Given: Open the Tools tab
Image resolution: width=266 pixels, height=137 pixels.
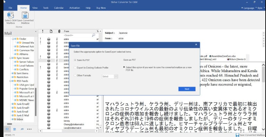Looking at the screenshot, I should pos(46,8).
